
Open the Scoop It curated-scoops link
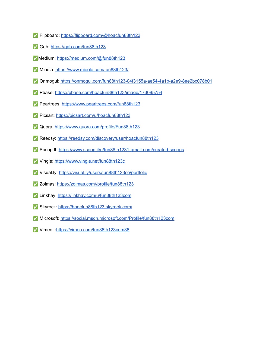[121, 150]
